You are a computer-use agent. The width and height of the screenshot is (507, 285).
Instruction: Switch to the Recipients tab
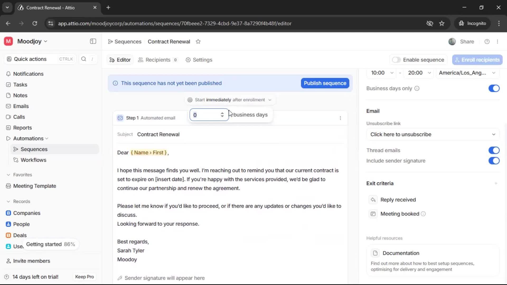(x=158, y=60)
